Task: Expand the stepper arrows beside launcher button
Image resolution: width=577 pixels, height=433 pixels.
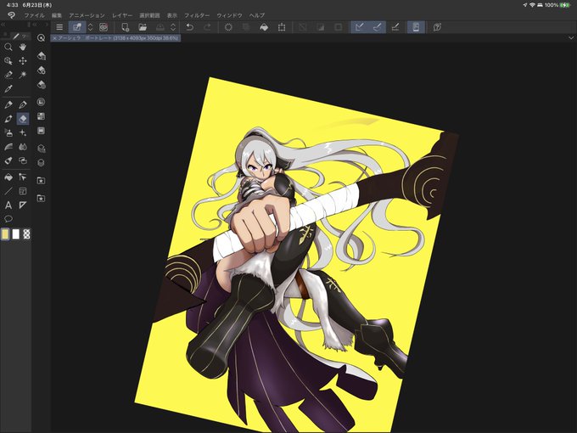Action: [90, 27]
